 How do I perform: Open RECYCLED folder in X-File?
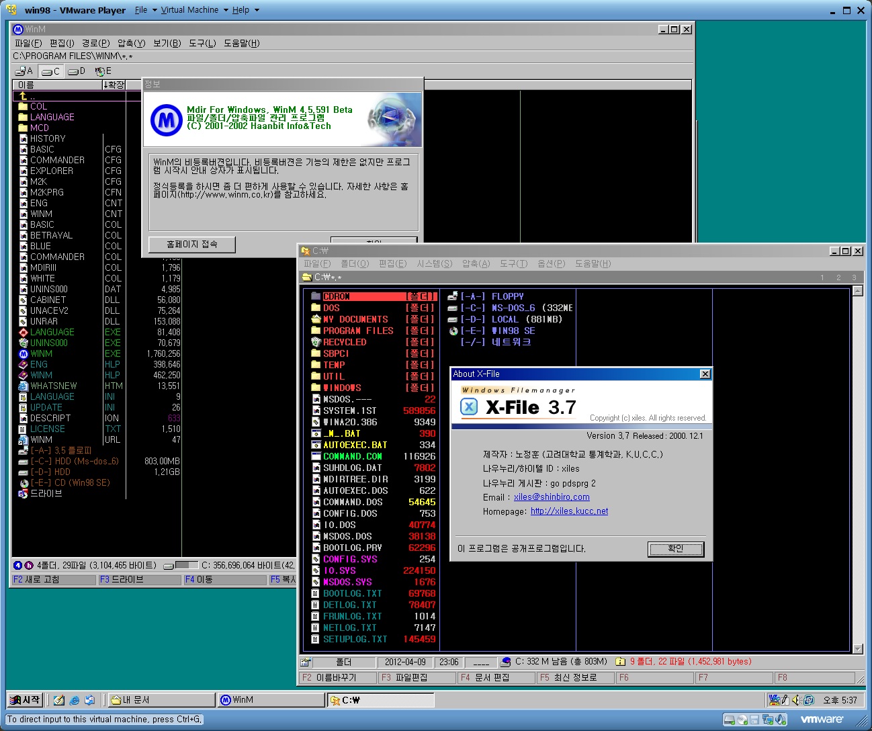pos(374,342)
